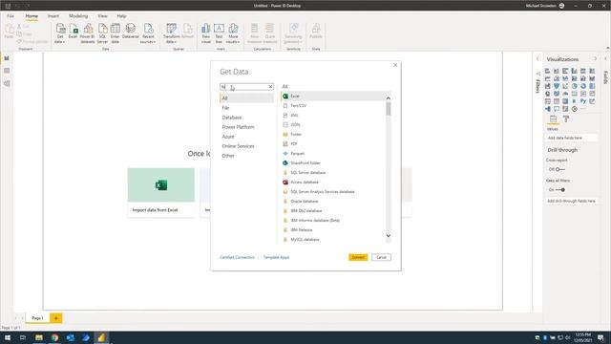
Task: Select the Clustered column chart visualization
Action: 575,71
